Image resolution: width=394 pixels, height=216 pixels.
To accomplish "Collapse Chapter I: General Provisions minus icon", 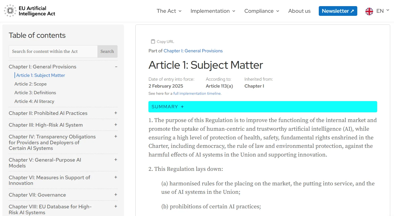I will point(116,67).
